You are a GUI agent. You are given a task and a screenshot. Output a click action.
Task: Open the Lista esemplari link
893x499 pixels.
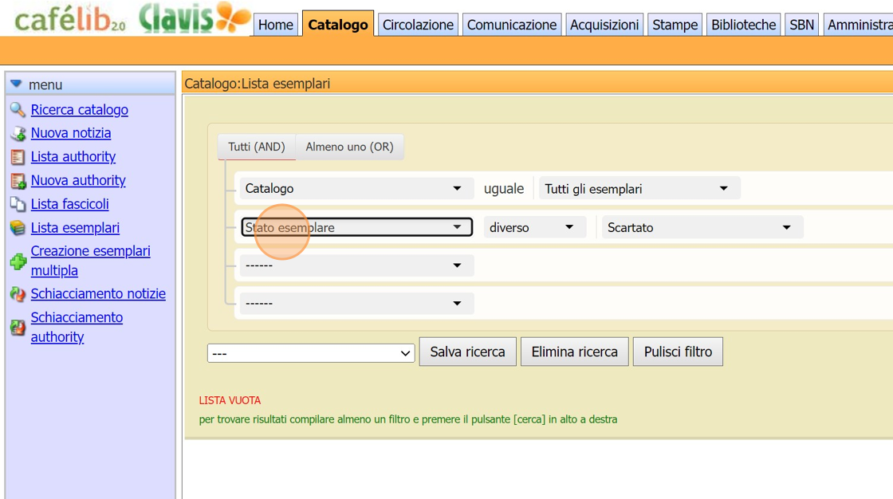(x=75, y=228)
